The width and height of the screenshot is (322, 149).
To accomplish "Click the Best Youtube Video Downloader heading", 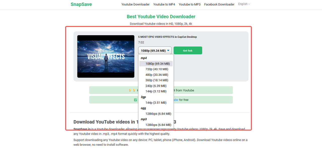I will (x=161, y=16).
